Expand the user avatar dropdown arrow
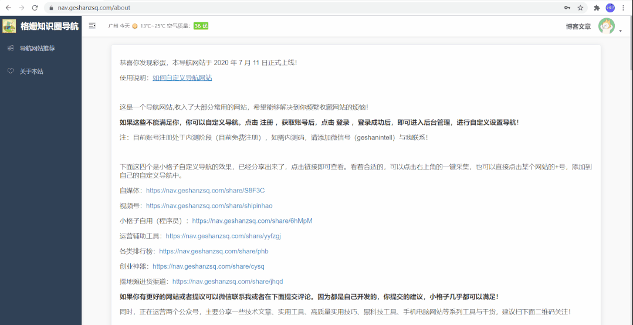This screenshot has width=633, height=325. click(x=620, y=31)
